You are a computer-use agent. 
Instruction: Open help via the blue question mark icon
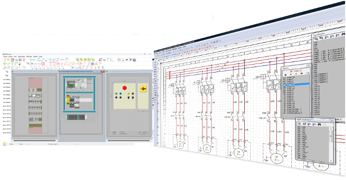(x=20, y=59)
